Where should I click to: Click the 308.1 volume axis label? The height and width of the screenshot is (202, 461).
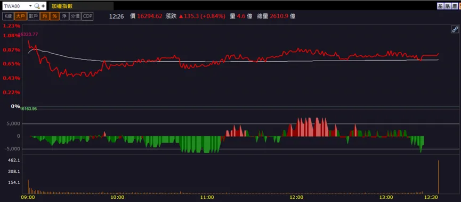click(14, 172)
